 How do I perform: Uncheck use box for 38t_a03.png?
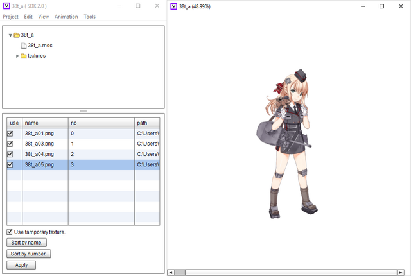click(x=10, y=144)
